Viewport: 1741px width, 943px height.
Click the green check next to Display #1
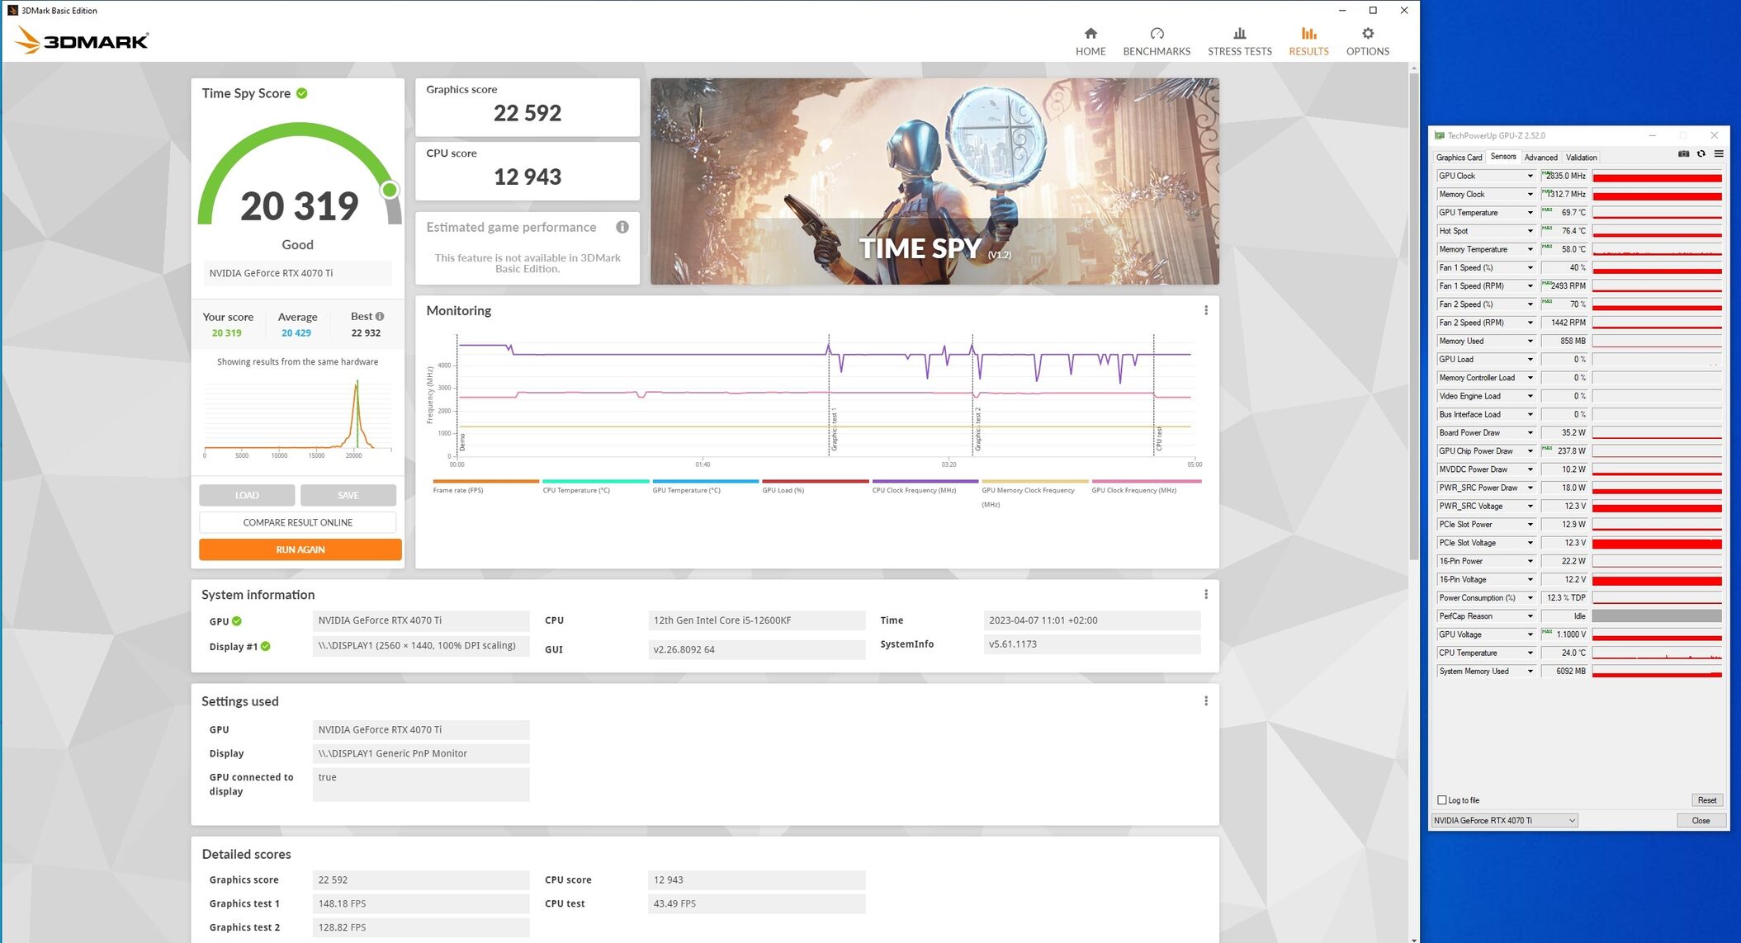pos(266,647)
